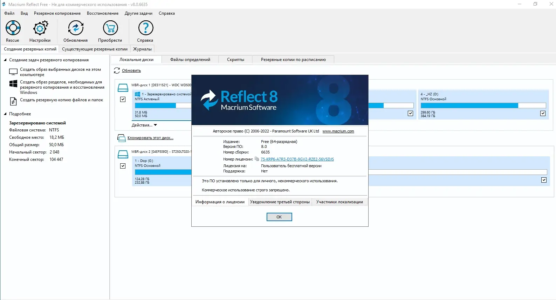Select the MBR disk 1 drive icon

123,88
